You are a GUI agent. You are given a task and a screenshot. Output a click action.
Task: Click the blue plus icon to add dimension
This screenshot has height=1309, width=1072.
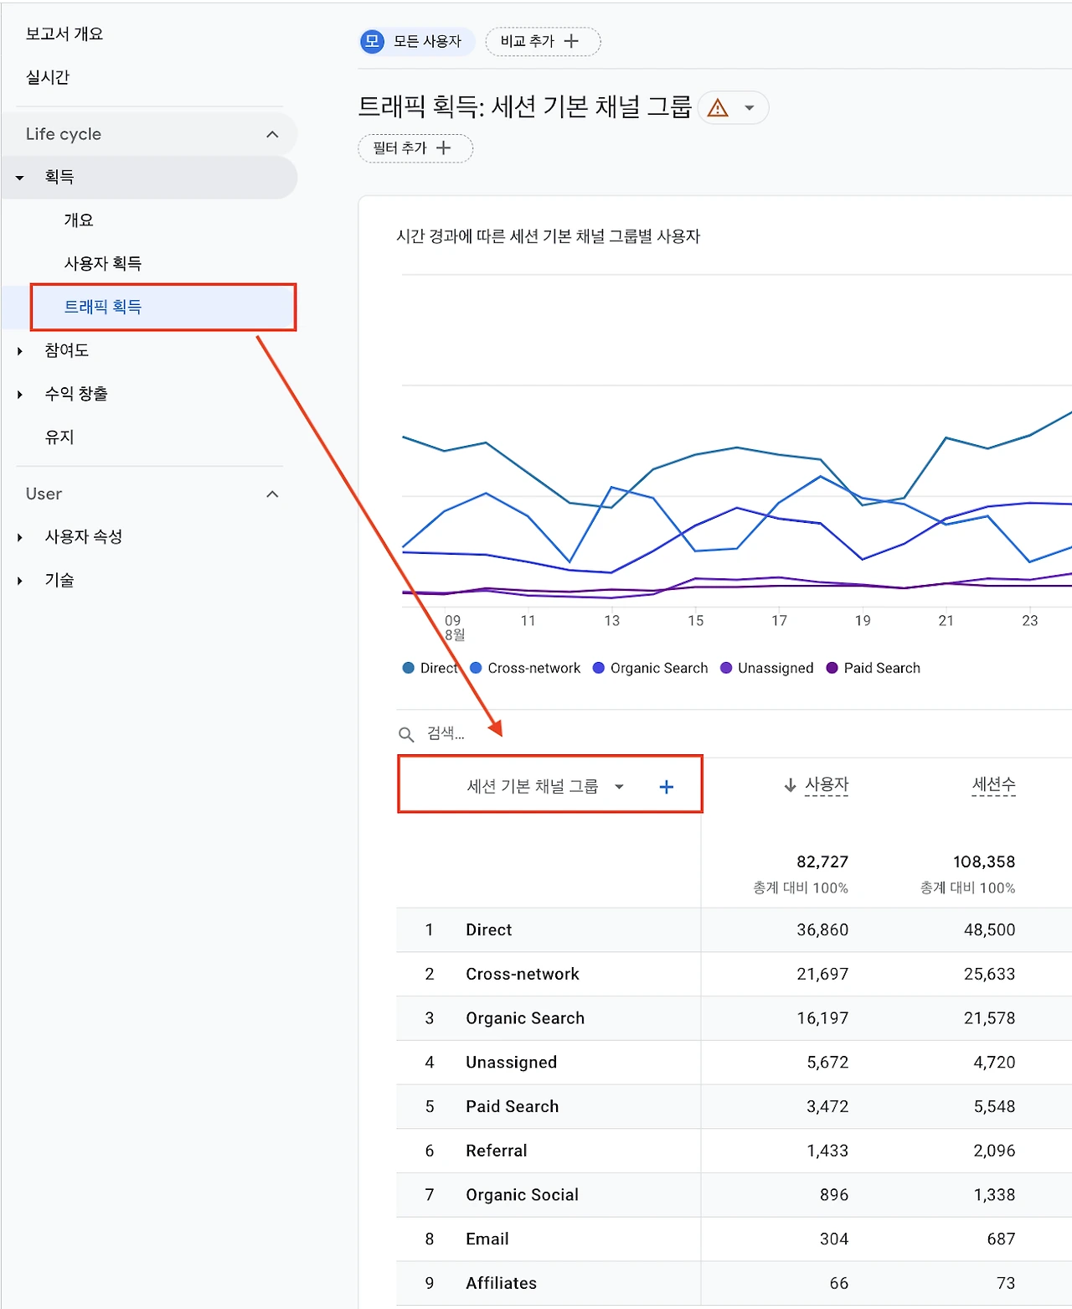coord(667,787)
